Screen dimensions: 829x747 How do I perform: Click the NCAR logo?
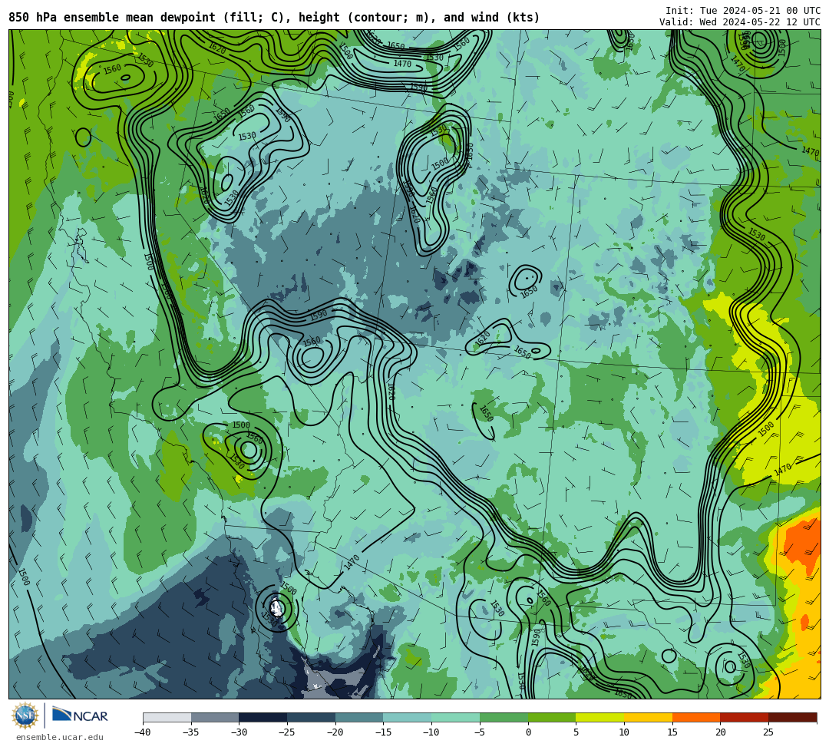[x=80, y=716]
